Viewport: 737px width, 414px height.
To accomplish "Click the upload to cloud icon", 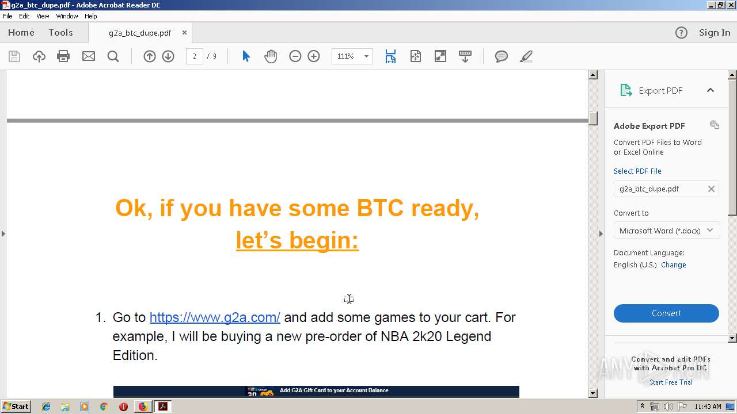I will (39, 56).
